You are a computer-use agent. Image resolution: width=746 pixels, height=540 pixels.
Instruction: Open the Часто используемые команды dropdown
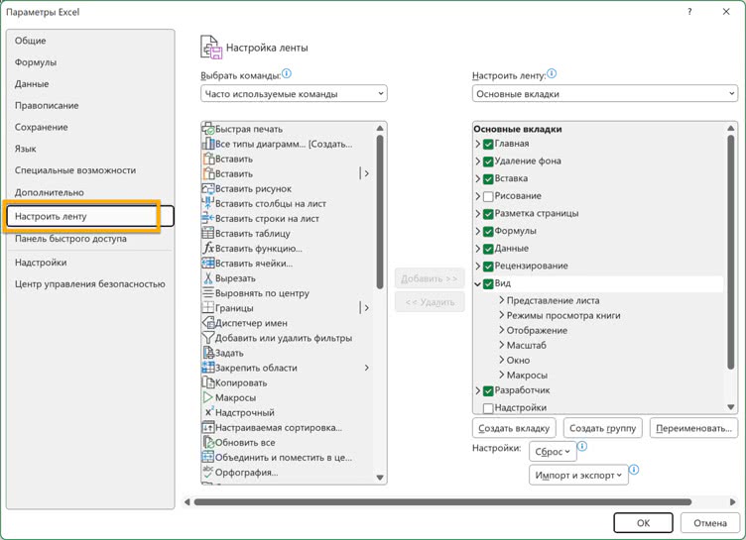[x=294, y=94]
